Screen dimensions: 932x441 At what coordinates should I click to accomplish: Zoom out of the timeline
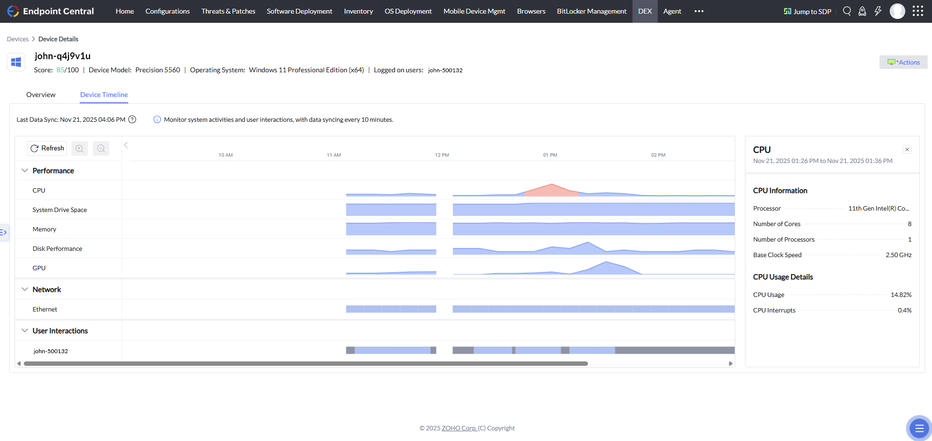(x=101, y=148)
